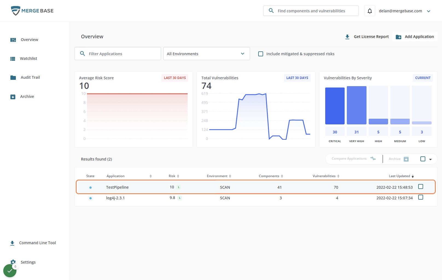Image resolution: width=442 pixels, height=280 pixels.
Task: Open the Archive menu item in the sidebar
Action: tap(27, 97)
